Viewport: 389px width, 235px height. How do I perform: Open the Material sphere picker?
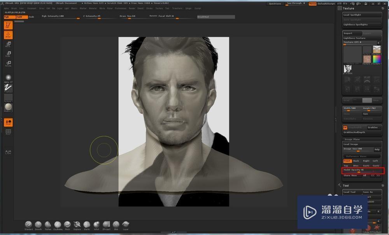[x=8, y=107]
